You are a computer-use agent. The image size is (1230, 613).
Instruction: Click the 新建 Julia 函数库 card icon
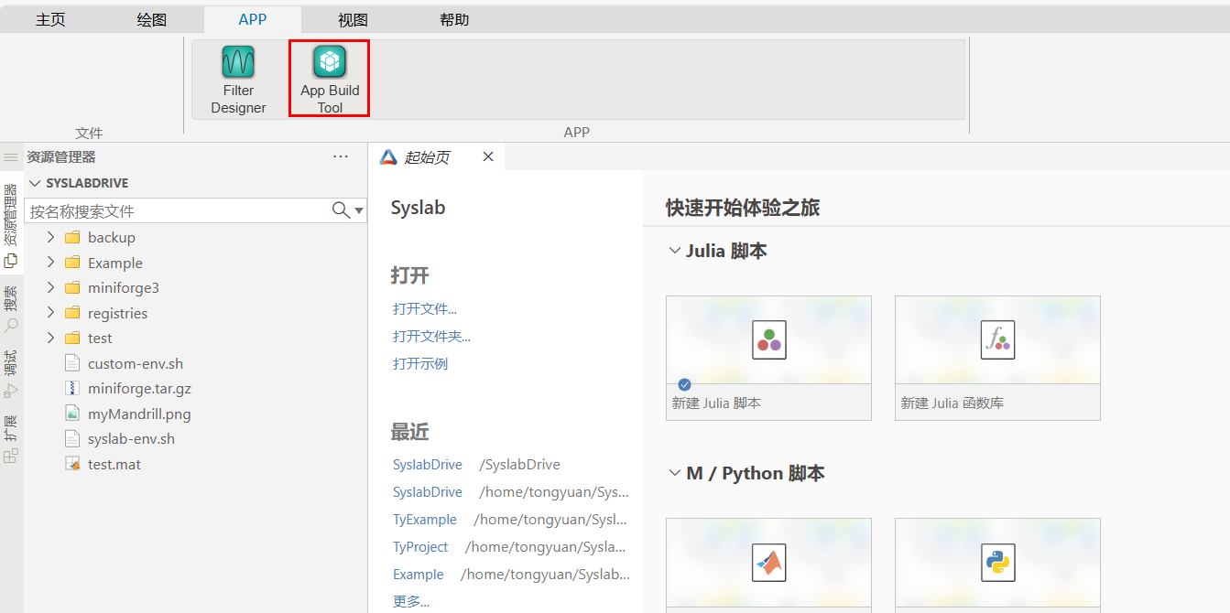click(x=997, y=339)
